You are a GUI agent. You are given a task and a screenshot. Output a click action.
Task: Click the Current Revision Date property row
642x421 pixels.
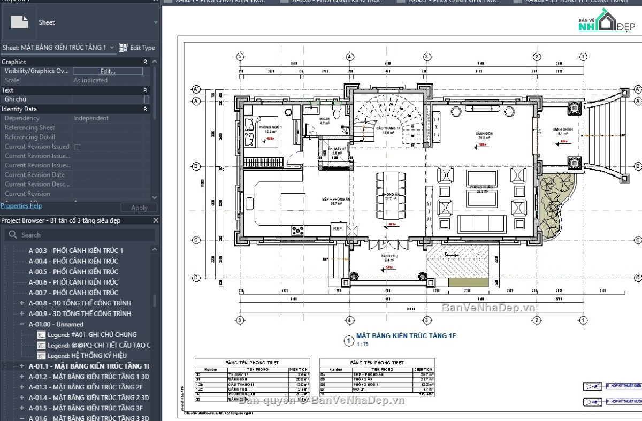(75, 175)
